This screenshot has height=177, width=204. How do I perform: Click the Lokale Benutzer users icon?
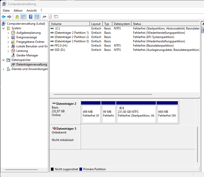(13, 46)
